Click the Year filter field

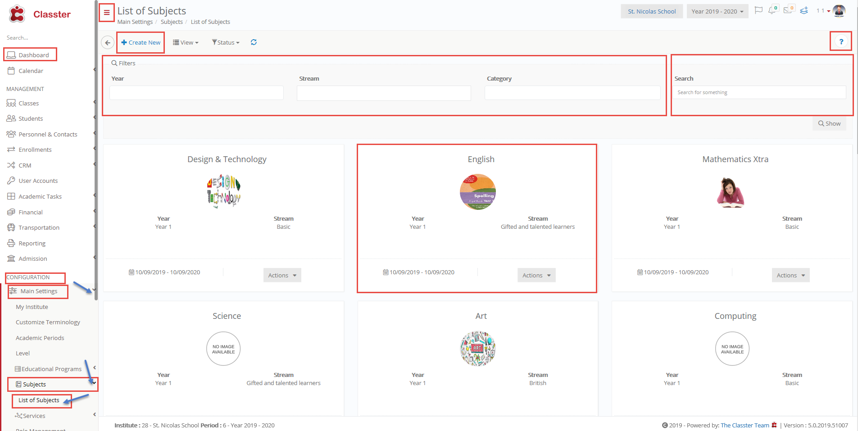click(x=196, y=93)
